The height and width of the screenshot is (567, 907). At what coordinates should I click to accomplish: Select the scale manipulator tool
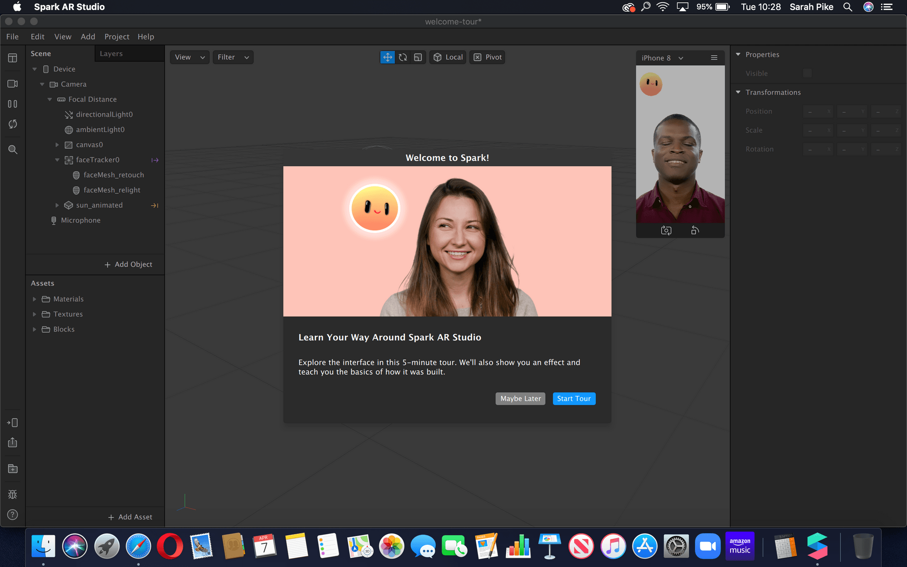(x=418, y=57)
